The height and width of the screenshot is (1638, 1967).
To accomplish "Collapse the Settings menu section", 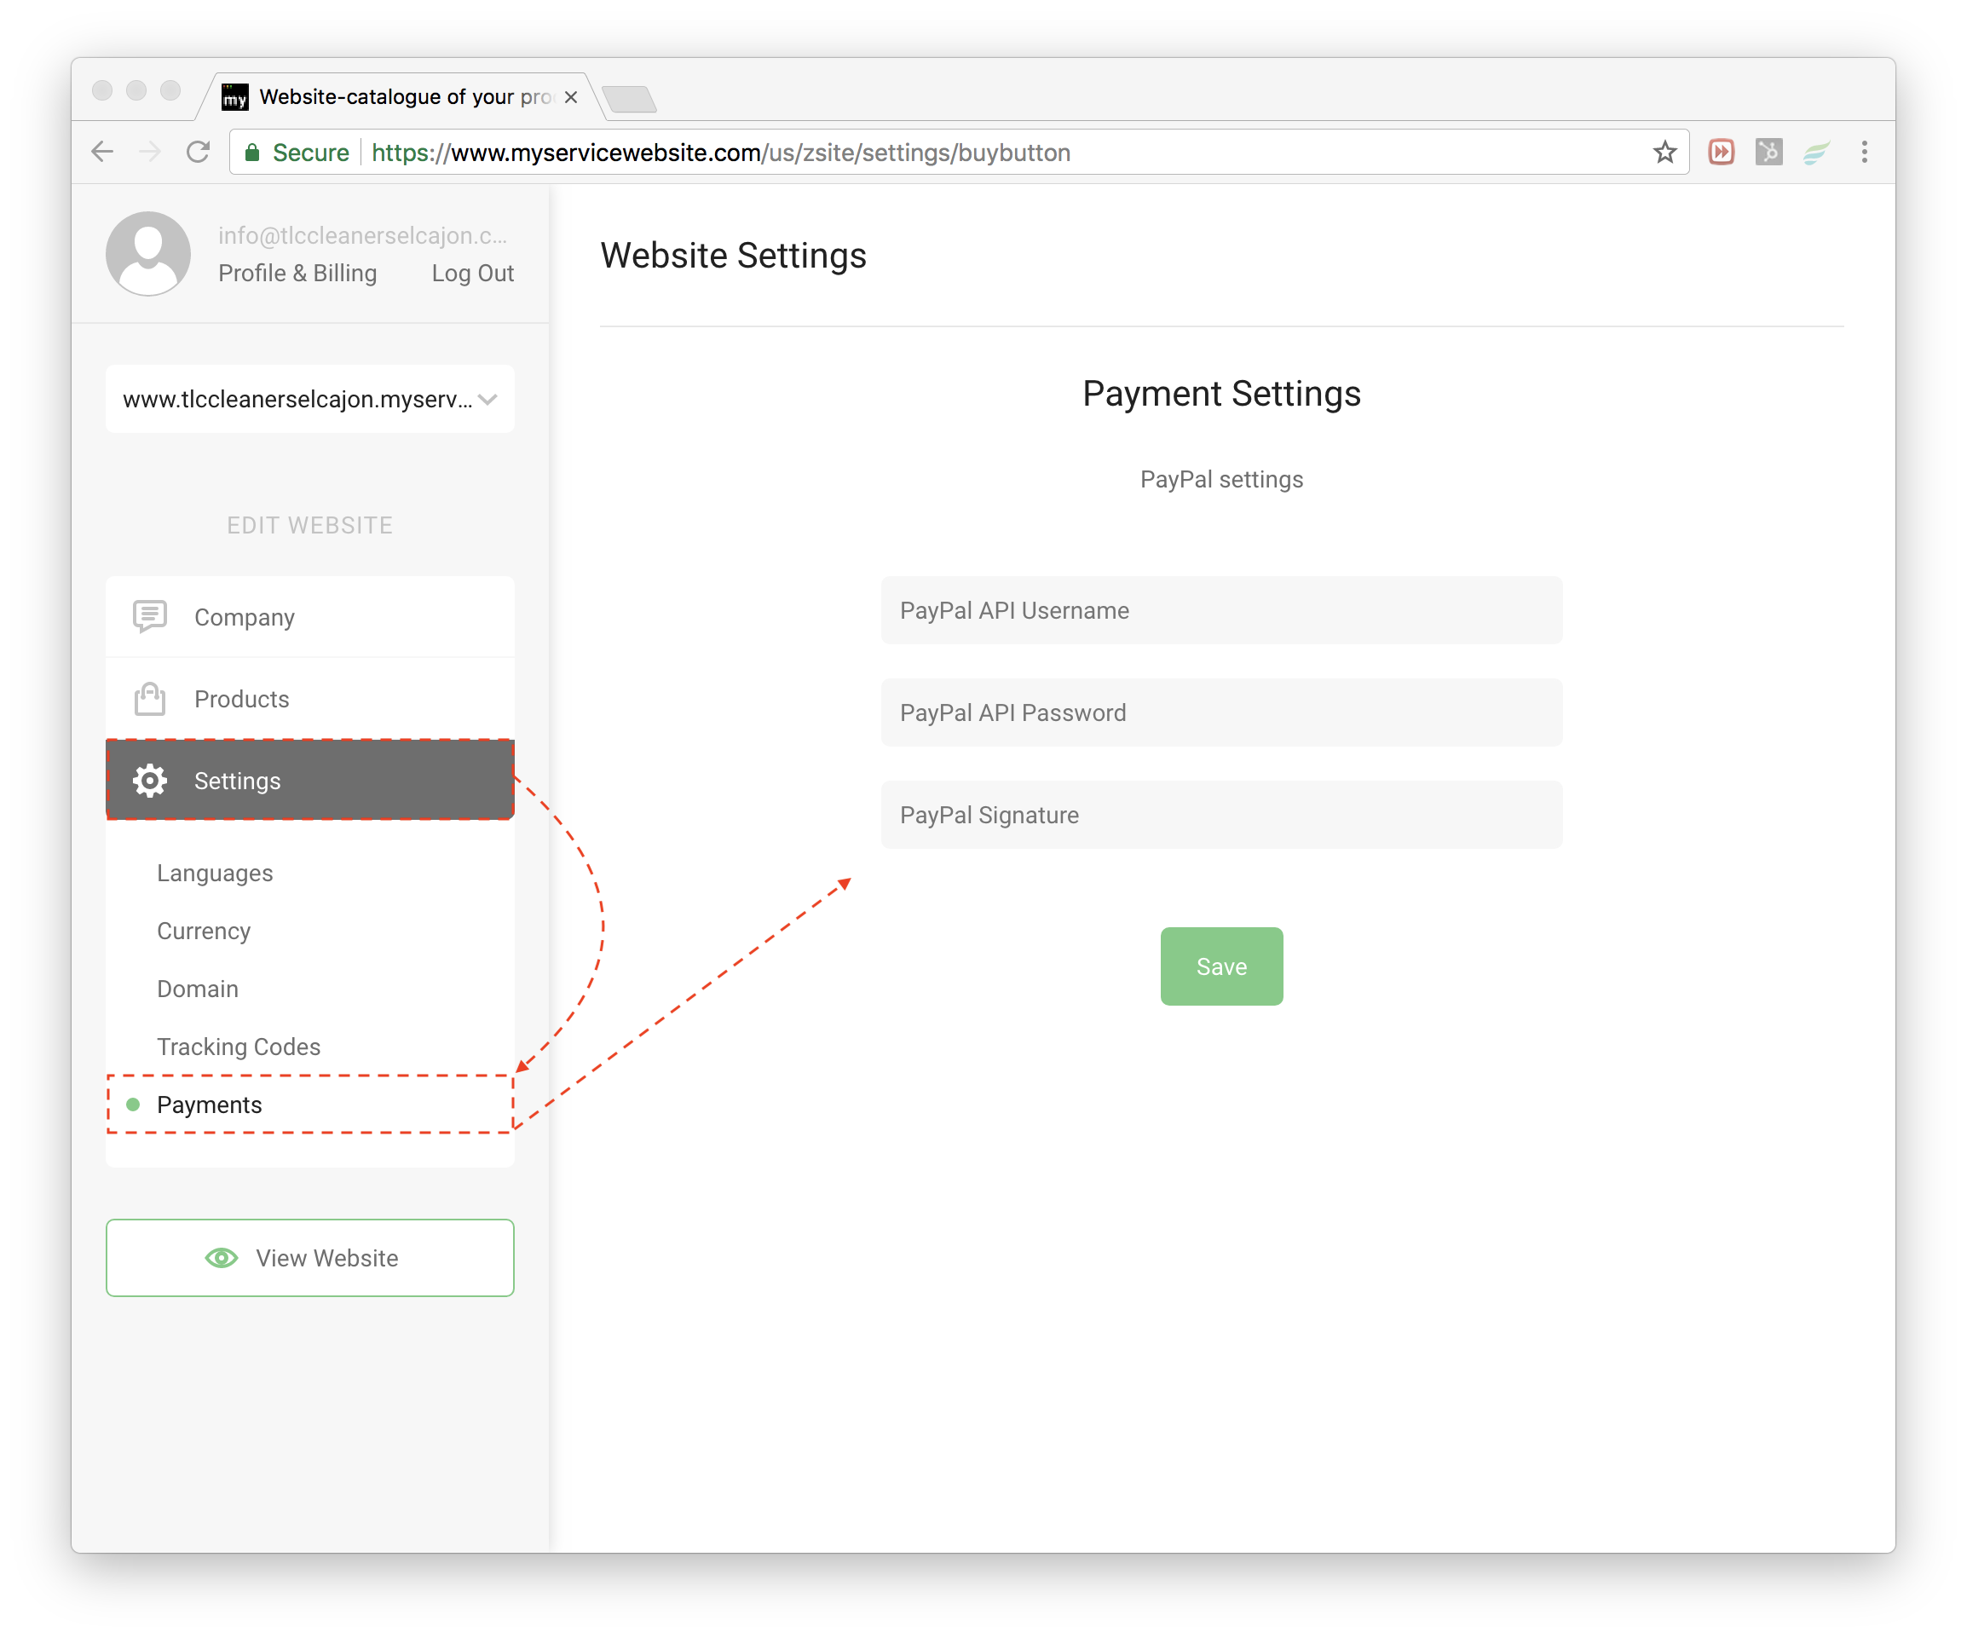I will coord(310,780).
